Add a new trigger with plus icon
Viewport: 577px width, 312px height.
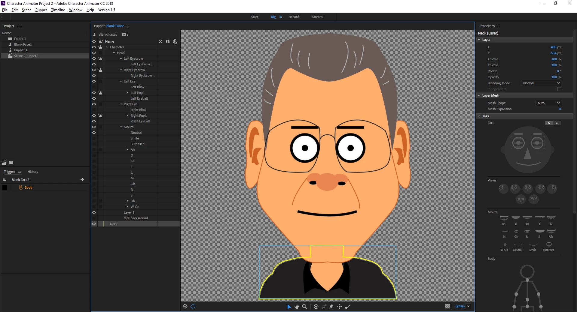pyautogui.click(x=82, y=179)
